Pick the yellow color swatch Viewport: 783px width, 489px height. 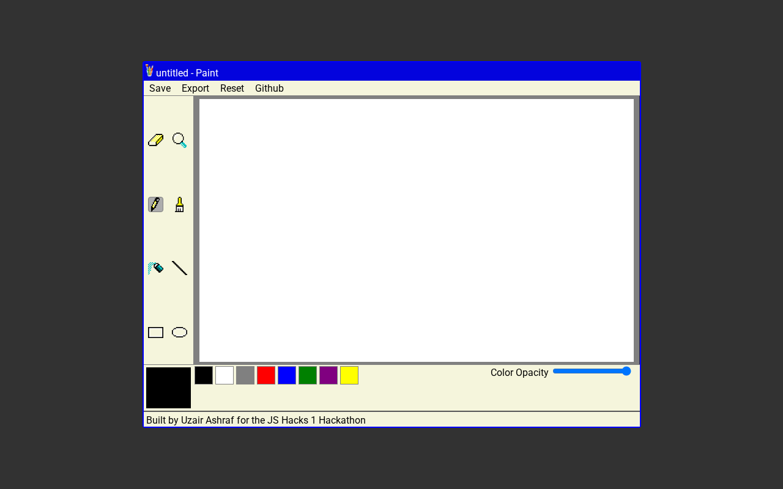[349, 375]
